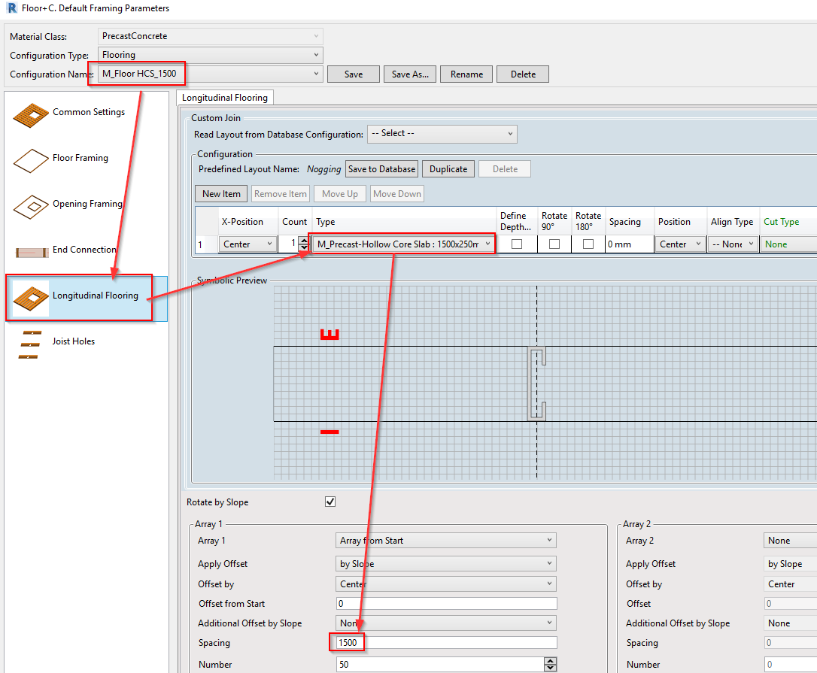Click the Array 1 Spacing input field
The width and height of the screenshot is (817, 673).
(x=447, y=642)
